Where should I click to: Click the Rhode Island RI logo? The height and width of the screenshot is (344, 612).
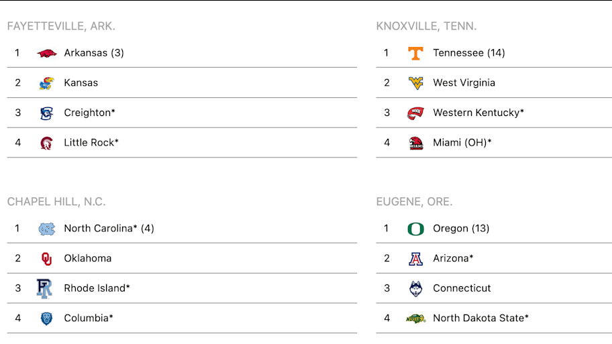tap(44, 288)
